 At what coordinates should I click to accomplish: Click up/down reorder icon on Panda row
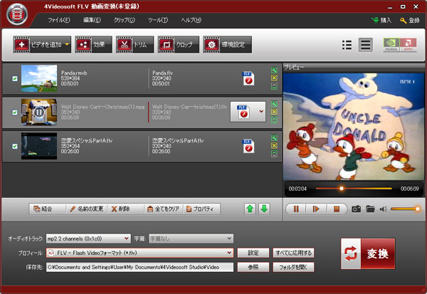click(x=274, y=86)
